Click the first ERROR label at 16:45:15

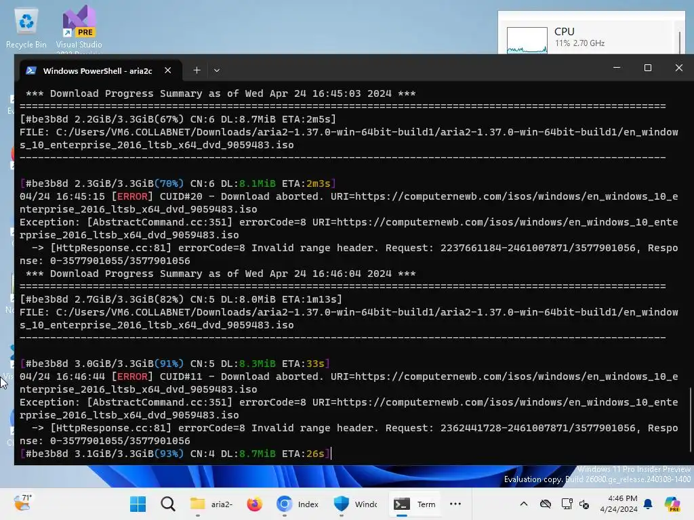click(x=132, y=196)
